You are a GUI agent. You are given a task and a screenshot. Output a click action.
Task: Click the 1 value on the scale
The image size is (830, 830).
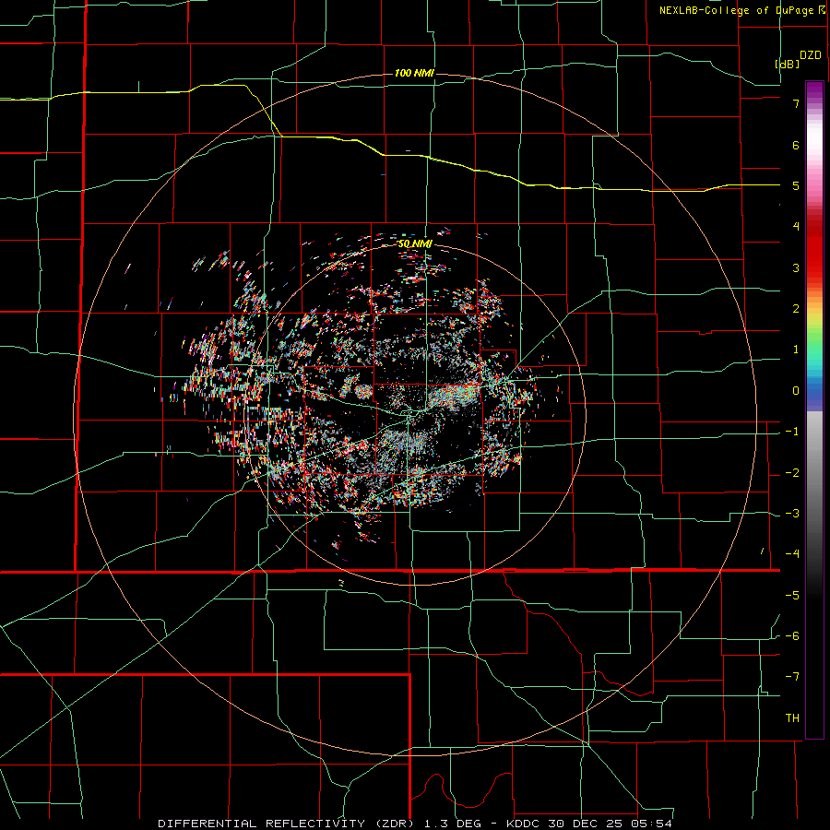[796, 350]
